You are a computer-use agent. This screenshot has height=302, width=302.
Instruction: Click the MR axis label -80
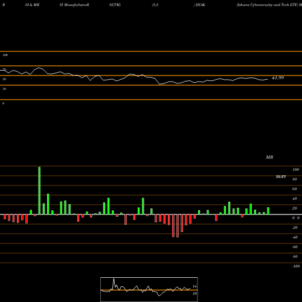[295, 257]
